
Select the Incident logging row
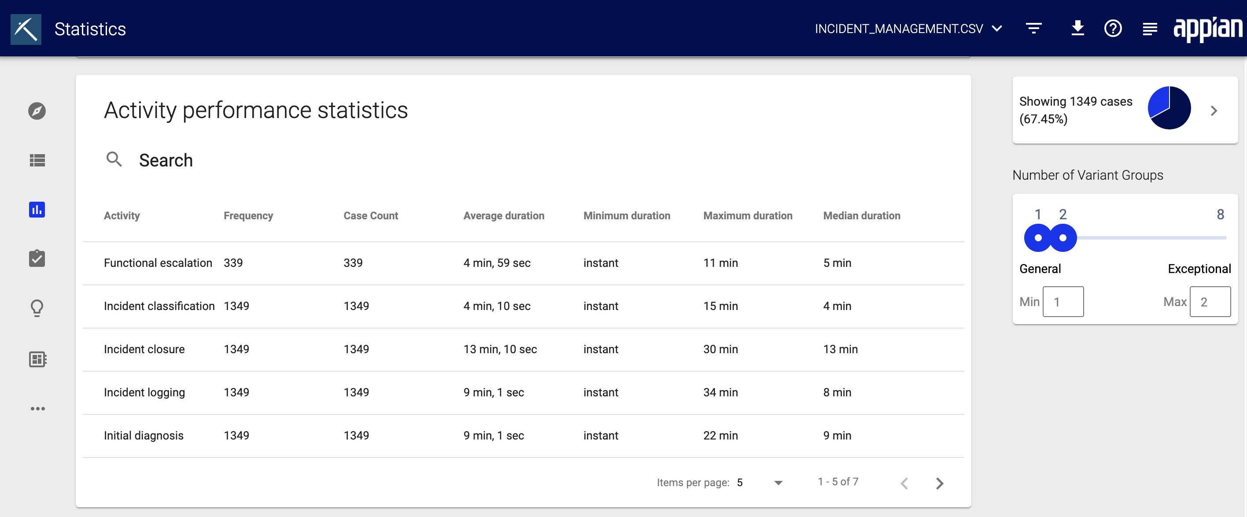pos(523,392)
